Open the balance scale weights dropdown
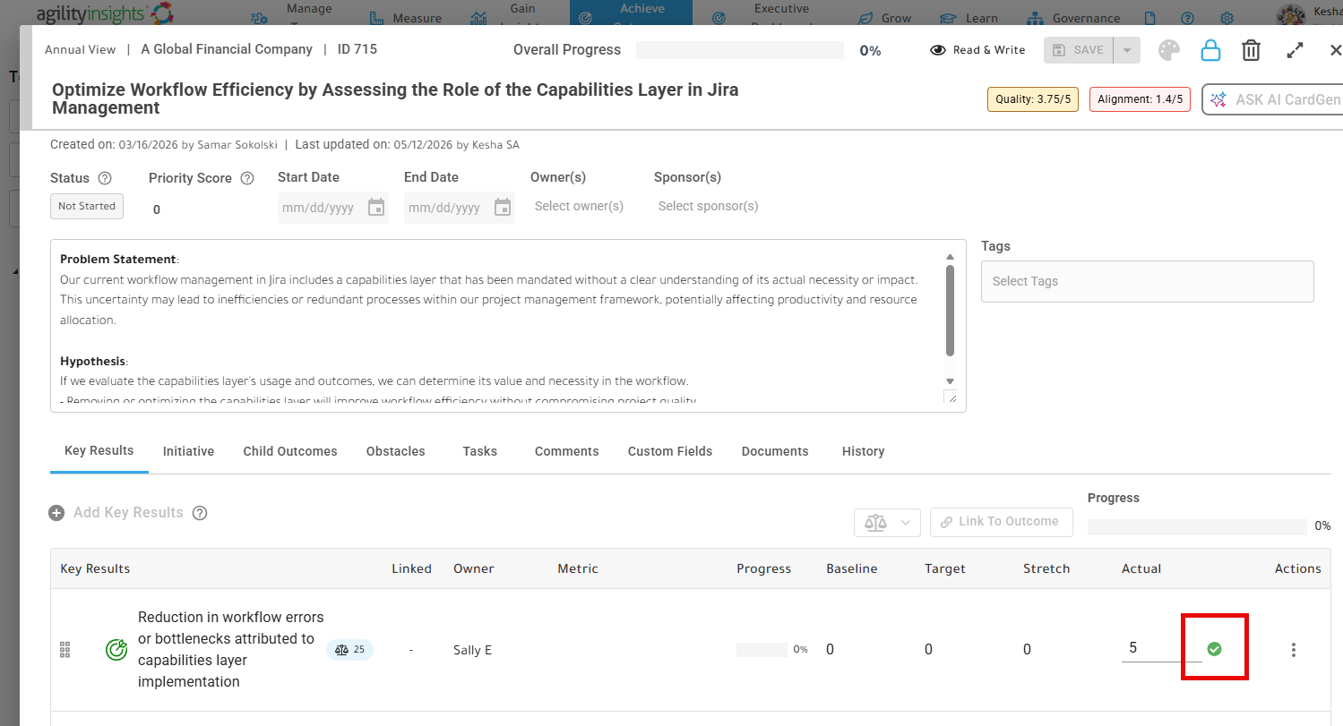 tap(887, 522)
